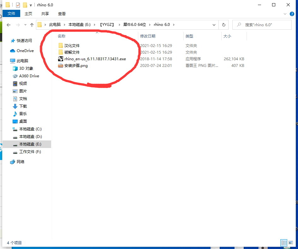Click 犀牛6.0 64位 in the breadcrumb
Screen dimensions: 298x249
pyautogui.click(x=134, y=25)
